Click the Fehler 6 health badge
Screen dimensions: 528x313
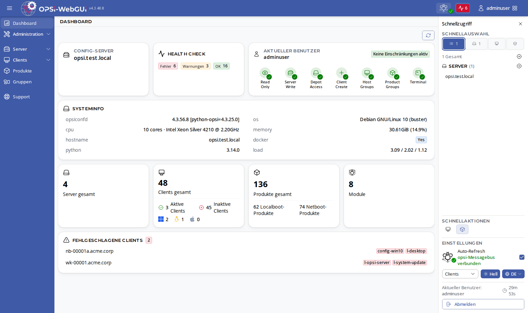click(168, 66)
